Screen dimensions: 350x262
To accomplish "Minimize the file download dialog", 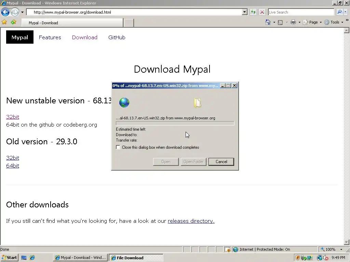I will pos(223,86).
